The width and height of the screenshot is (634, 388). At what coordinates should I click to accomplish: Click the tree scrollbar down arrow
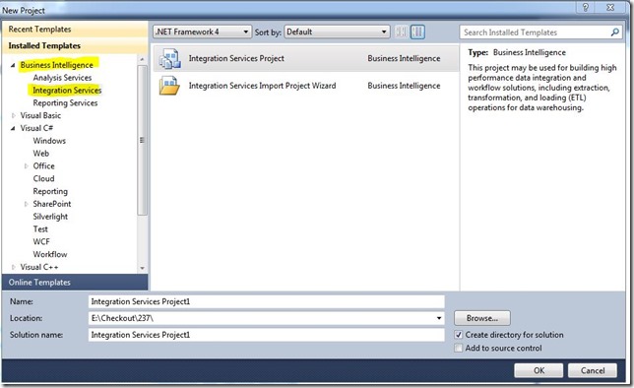pos(142,268)
